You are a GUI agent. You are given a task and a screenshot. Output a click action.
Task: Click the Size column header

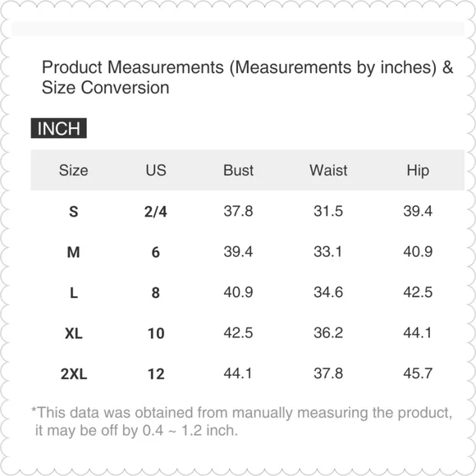74,171
